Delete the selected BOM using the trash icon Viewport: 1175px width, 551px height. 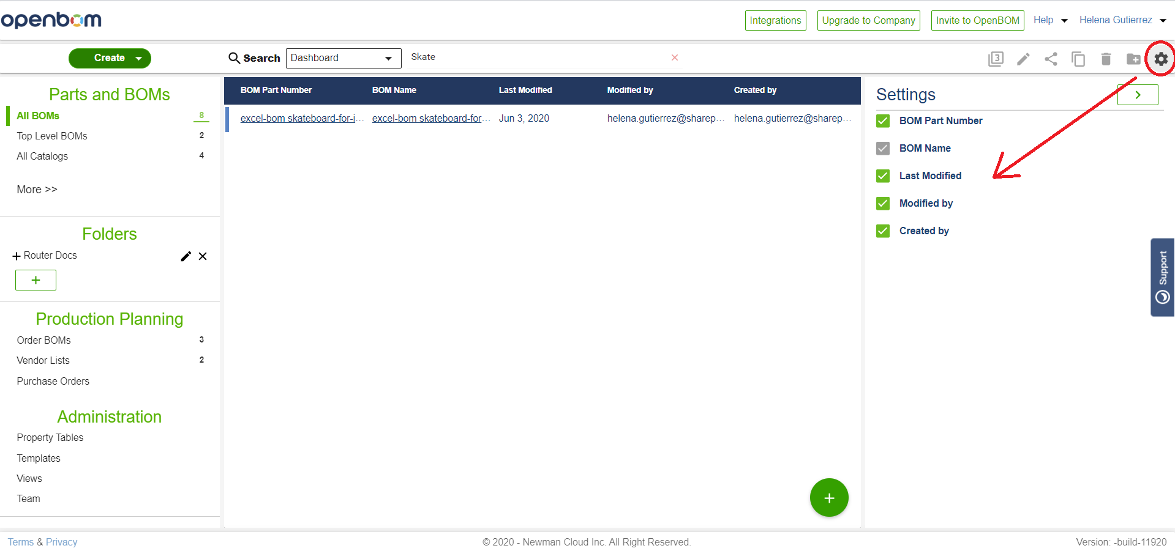click(x=1105, y=59)
